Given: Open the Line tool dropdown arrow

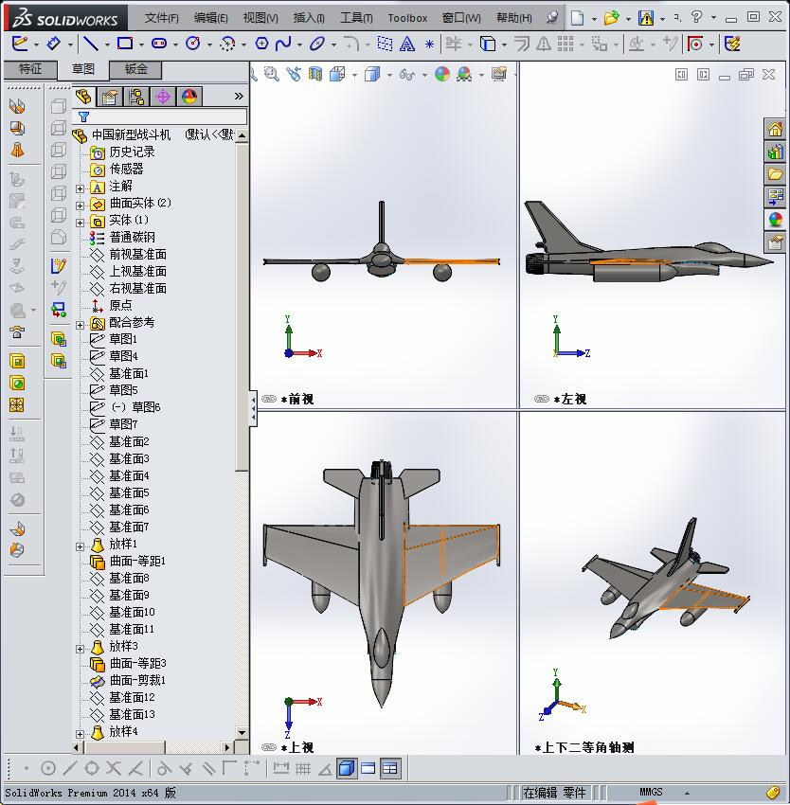Looking at the screenshot, I should (x=107, y=45).
